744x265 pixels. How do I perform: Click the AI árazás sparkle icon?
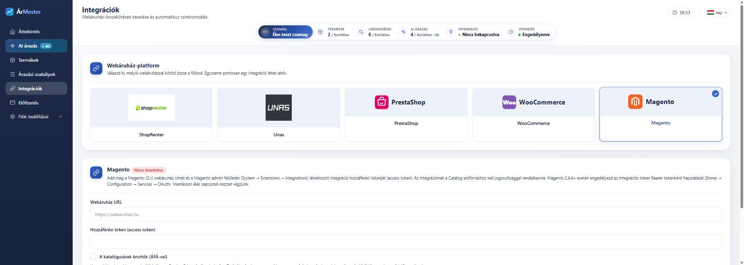[12, 46]
